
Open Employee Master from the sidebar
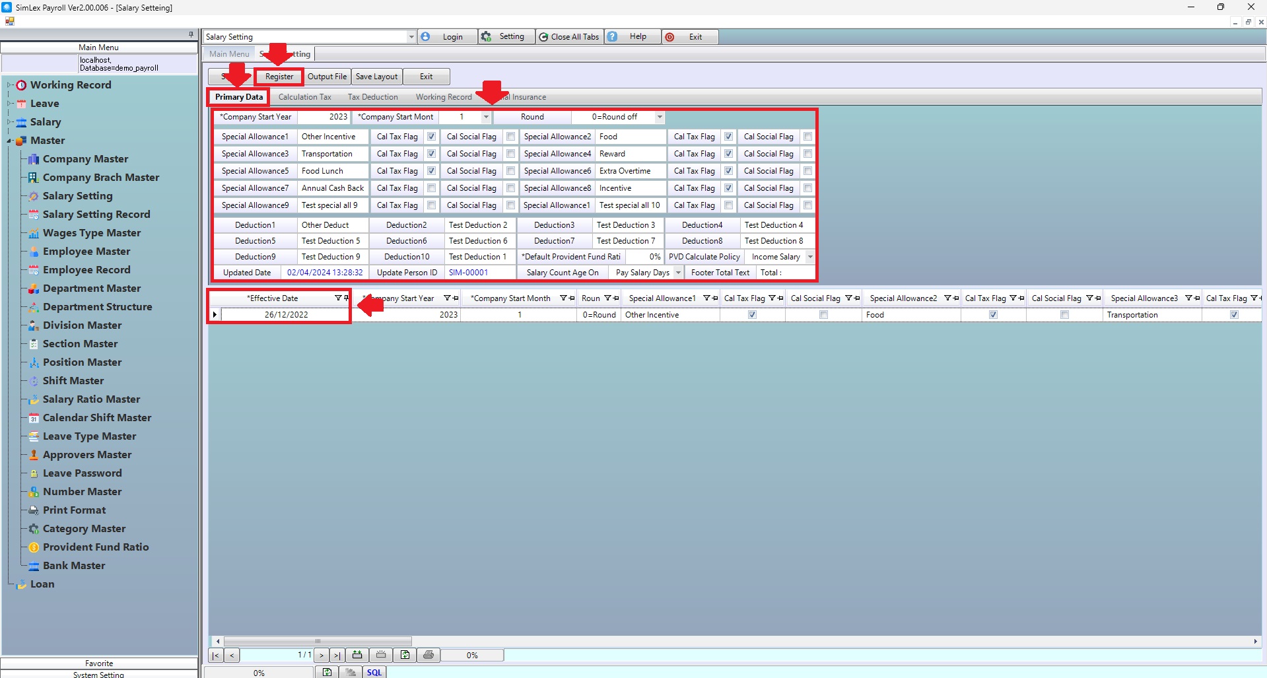tap(86, 252)
